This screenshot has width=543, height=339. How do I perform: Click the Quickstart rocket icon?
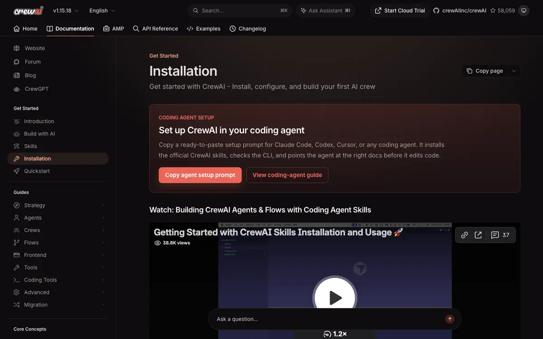pyautogui.click(x=17, y=171)
